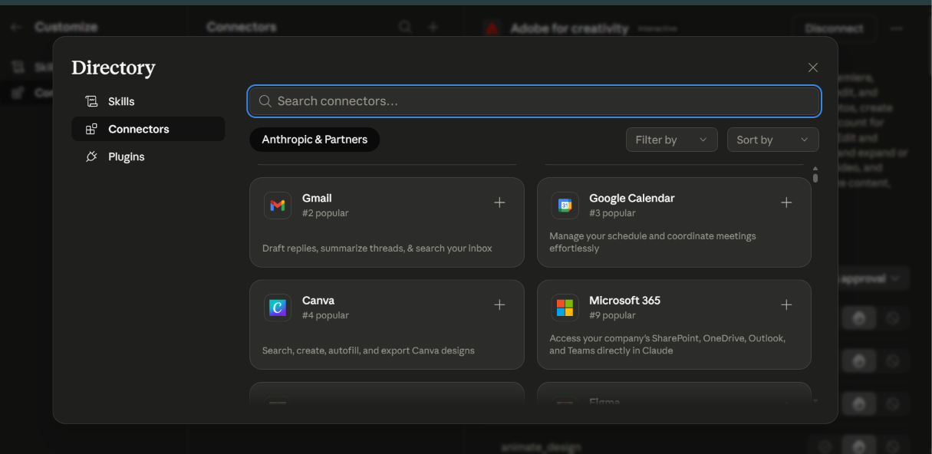Open the Canva connector title
This screenshot has width=932, height=454.
click(318, 301)
